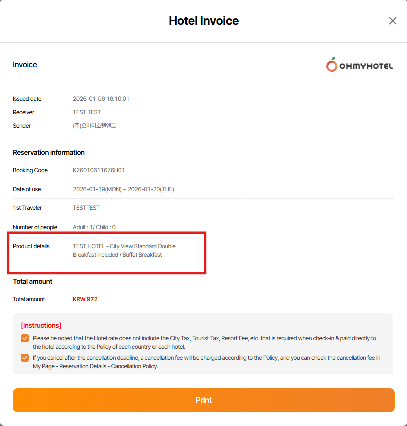This screenshot has width=407, height=426.
Task: Click the OHMYHOTEL logo
Action: click(359, 65)
